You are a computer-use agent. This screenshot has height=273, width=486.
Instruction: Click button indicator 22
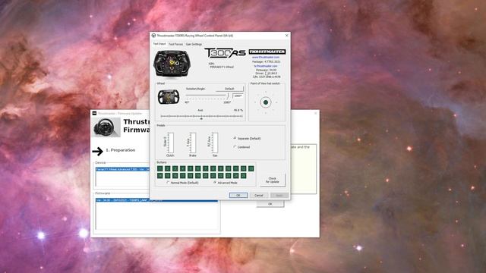[x=221, y=175]
